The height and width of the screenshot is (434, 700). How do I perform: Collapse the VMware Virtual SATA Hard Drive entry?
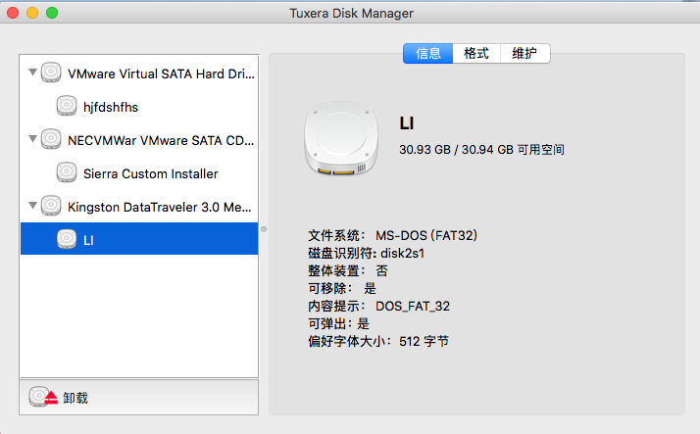click(x=32, y=72)
